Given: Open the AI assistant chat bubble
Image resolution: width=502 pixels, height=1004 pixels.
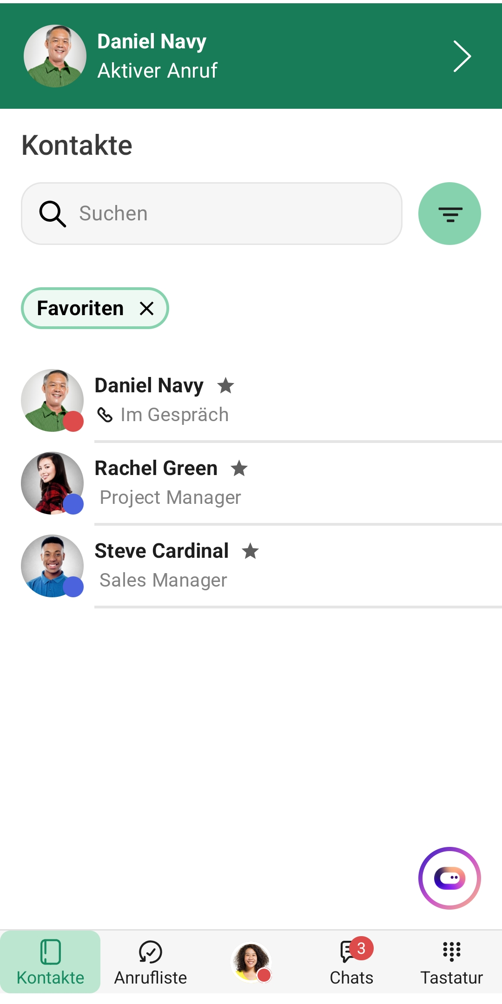Looking at the screenshot, I should (449, 878).
